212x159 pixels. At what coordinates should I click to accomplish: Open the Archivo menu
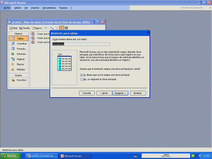click(x=7, y=8)
